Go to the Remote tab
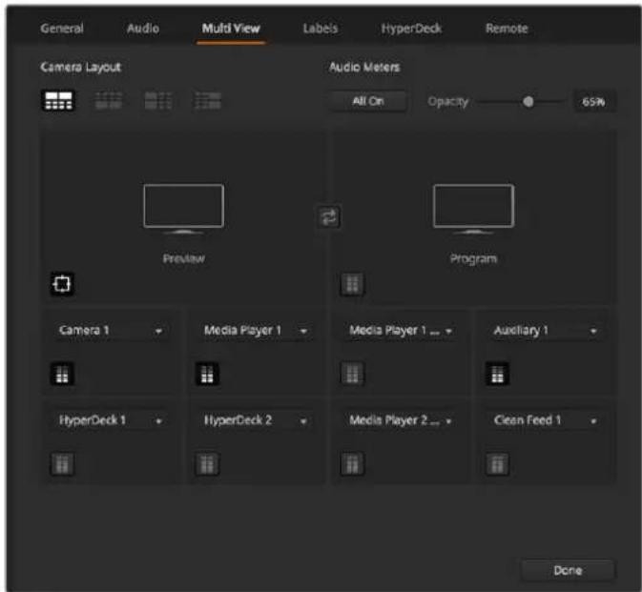The image size is (642, 592). click(x=507, y=29)
